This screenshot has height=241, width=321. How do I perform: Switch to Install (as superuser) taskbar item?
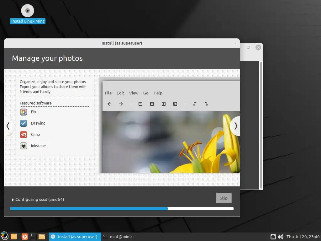pos(75,237)
